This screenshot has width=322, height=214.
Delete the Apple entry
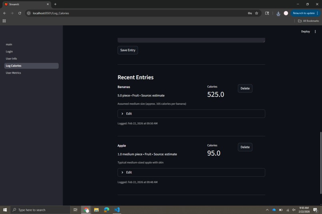245,147
